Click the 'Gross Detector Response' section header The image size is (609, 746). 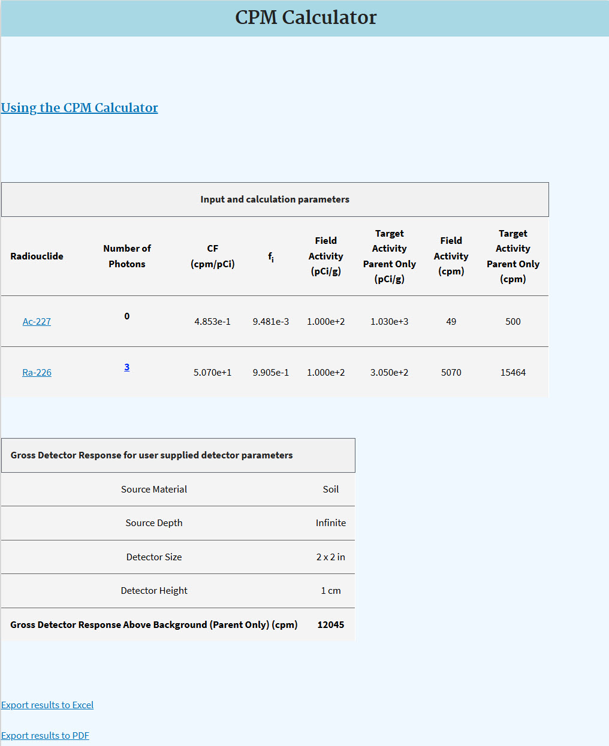[152, 455]
